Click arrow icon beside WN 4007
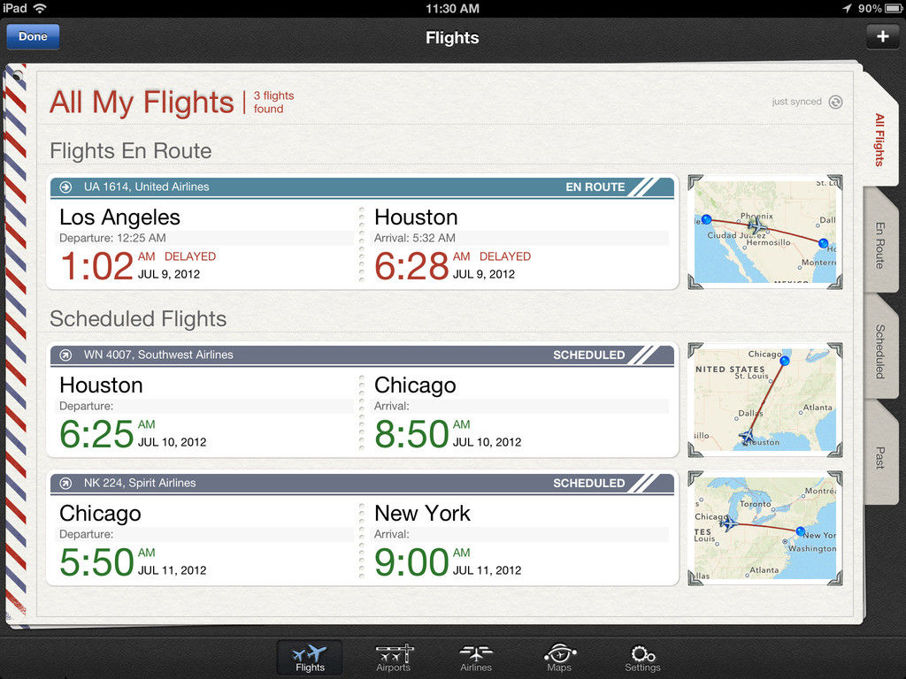This screenshot has width=906, height=679. click(x=65, y=355)
